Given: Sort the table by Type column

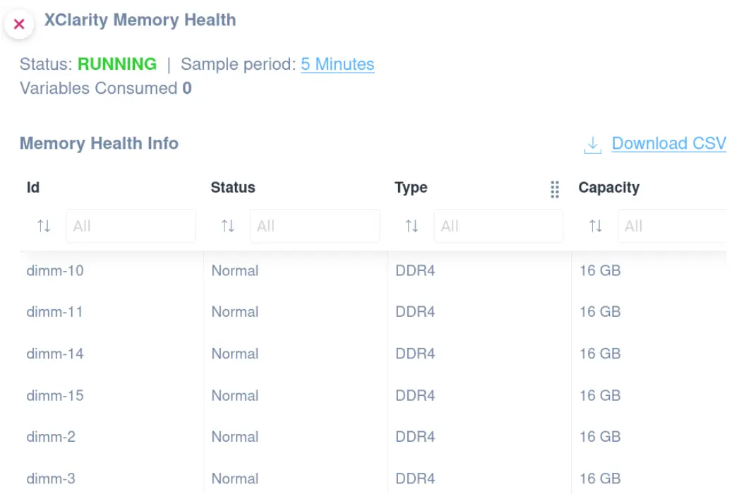Looking at the screenshot, I should pyautogui.click(x=412, y=226).
